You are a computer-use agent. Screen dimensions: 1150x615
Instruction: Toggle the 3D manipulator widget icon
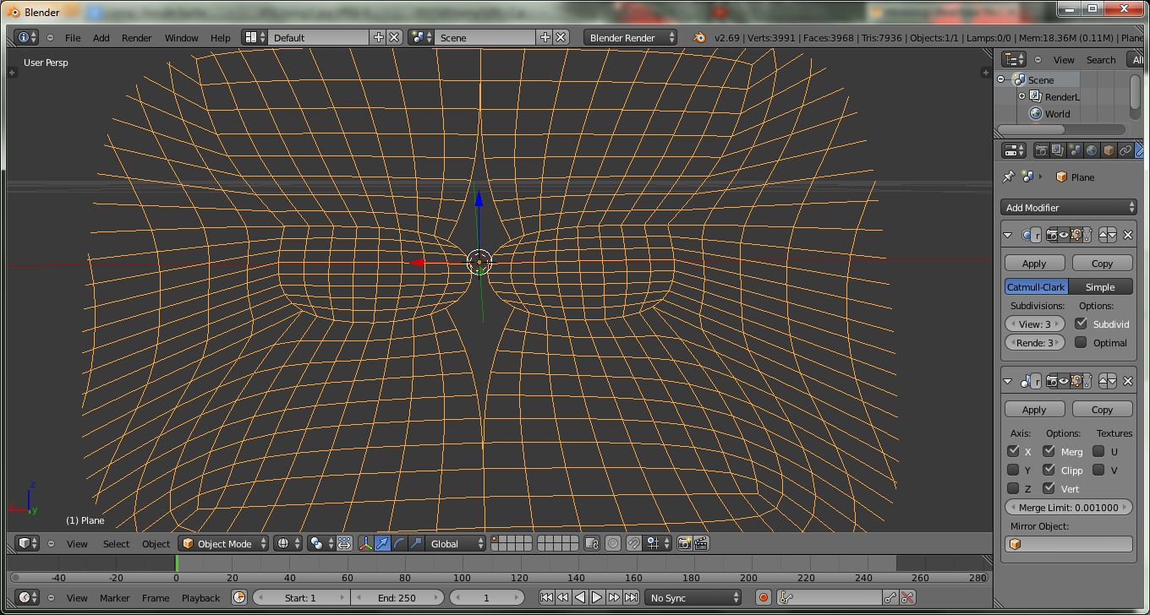point(365,544)
